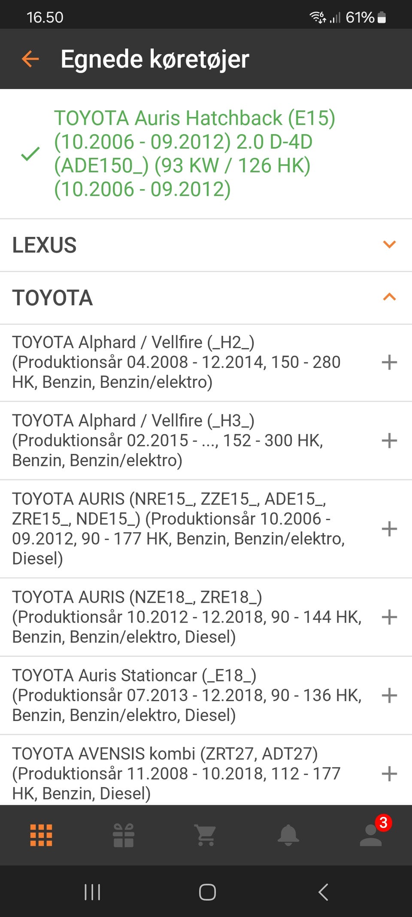
Task: Tap the orange back arrow in header
Action: coord(30,59)
